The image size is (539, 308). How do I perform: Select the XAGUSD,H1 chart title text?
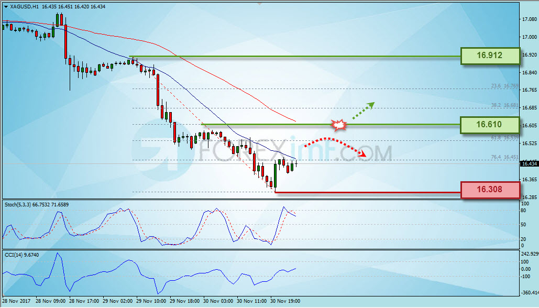click(25, 6)
